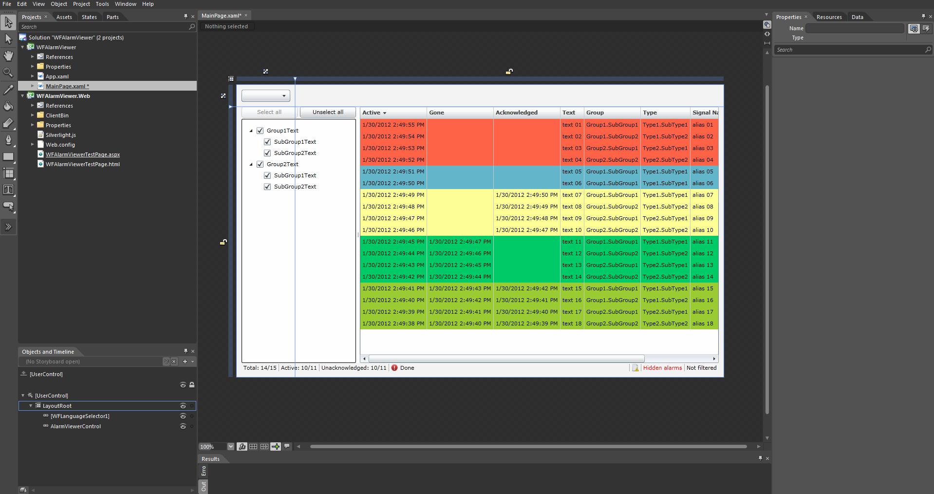Hide LayoutRoot using its eye icon
This screenshot has height=494, width=934.
[183, 406]
